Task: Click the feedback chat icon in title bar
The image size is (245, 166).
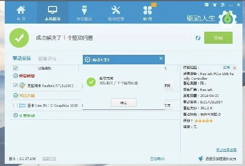Action: pos(206,5)
